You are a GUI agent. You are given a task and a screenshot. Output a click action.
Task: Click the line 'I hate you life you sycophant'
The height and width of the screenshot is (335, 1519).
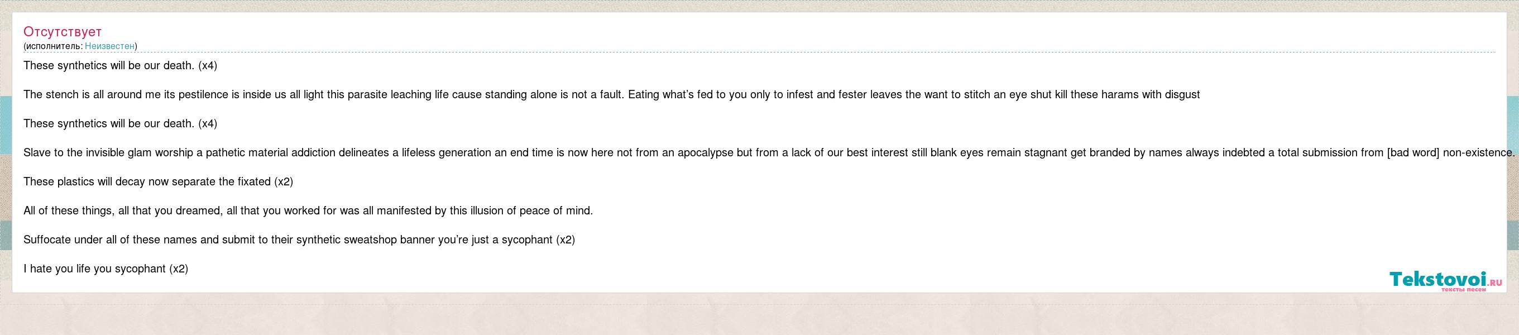pos(106,269)
